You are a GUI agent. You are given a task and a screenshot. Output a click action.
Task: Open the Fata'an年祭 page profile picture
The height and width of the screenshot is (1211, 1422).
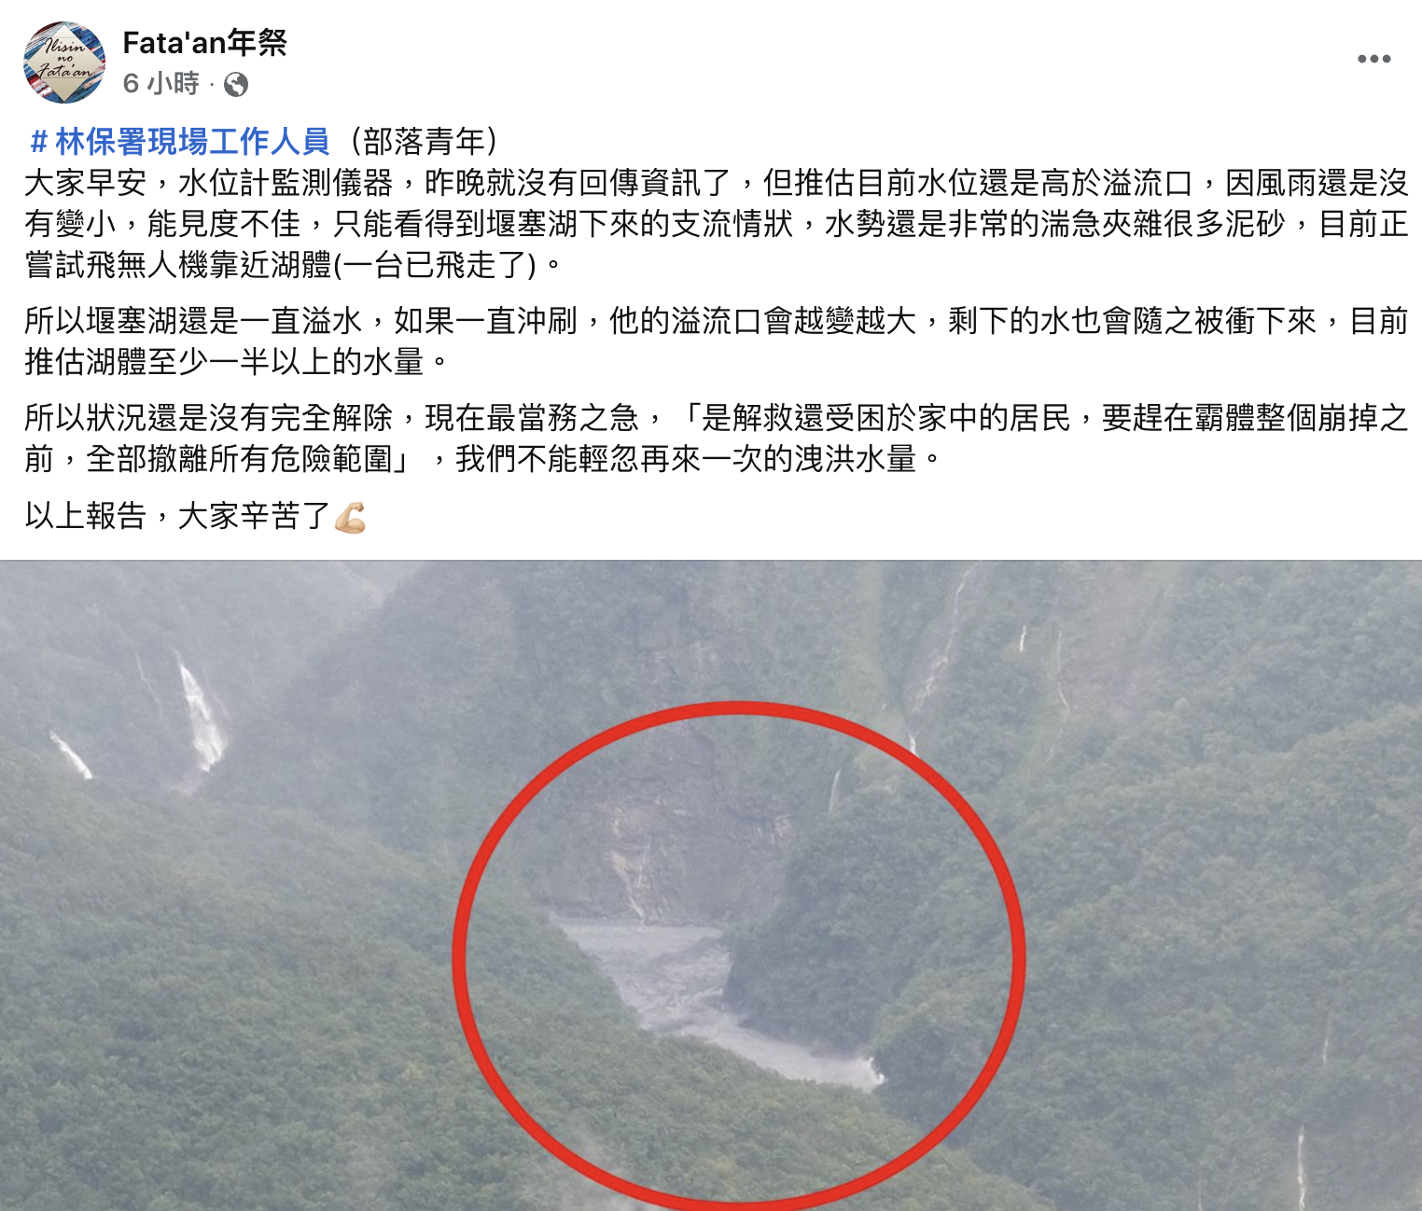[x=64, y=63]
